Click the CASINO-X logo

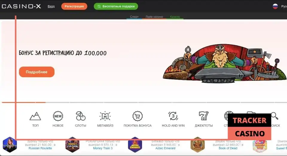point(21,6)
